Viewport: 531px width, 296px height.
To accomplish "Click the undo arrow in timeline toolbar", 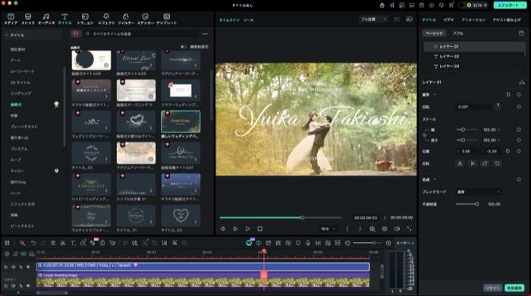I will click(x=33, y=243).
